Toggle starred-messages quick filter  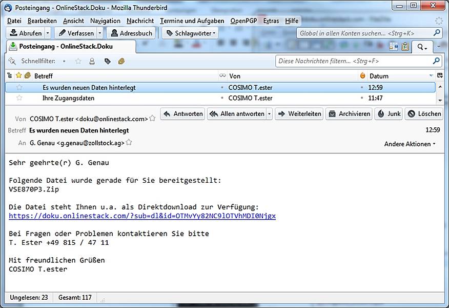point(78,61)
